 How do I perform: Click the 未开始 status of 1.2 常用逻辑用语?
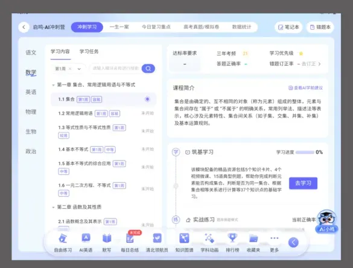click(x=147, y=113)
